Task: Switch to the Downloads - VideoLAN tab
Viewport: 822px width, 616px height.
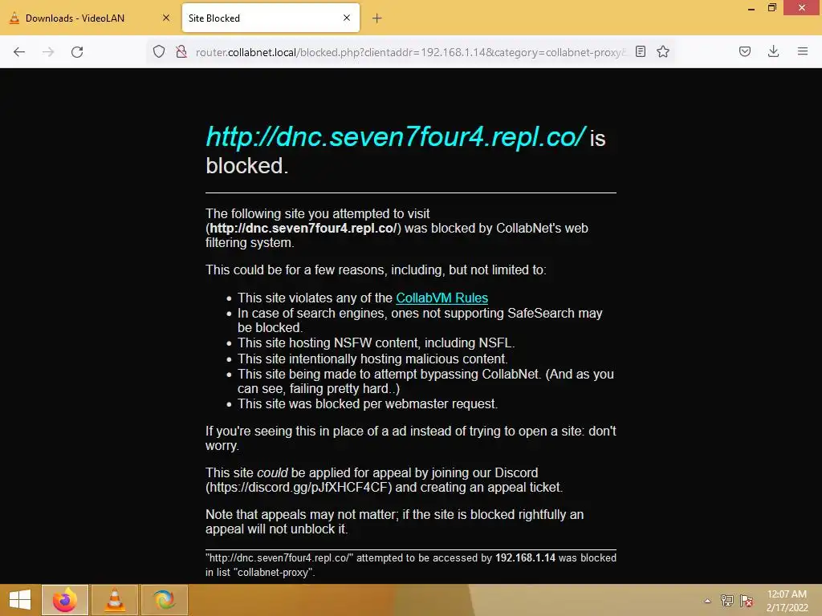Action: point(90,18)
